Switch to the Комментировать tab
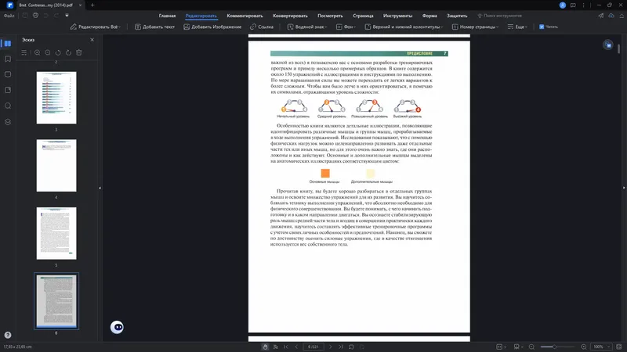Image resolution: width=627 pixels, height=352 pixels. point(245,16)
